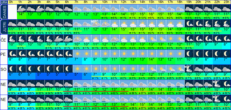Click the 12h hour column header

click(124, 2)
